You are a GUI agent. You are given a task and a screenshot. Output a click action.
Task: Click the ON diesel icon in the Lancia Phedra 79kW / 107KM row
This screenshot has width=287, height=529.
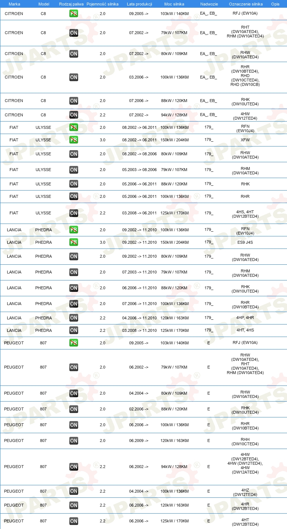(74, 272)
